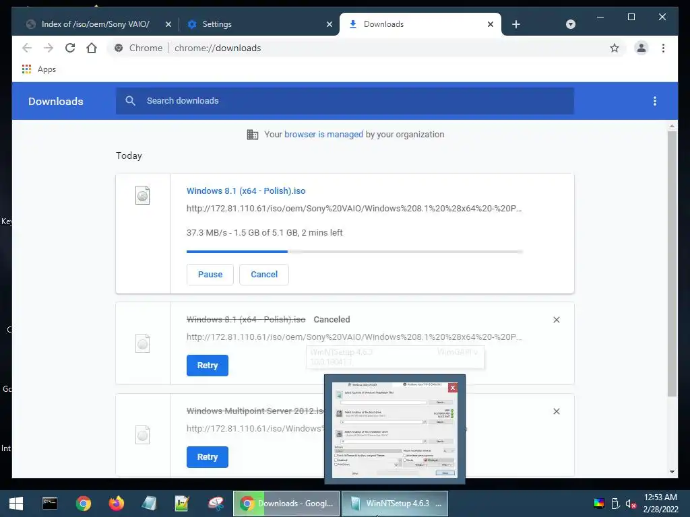Open the Chrome three-dot menu
Screen dimensions: 690x517
[663, 48]
